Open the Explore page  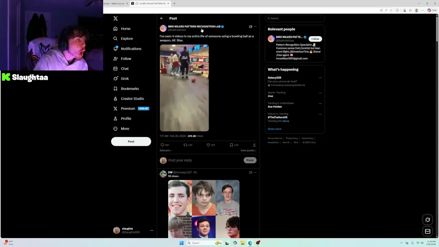[x=123, y=39]
